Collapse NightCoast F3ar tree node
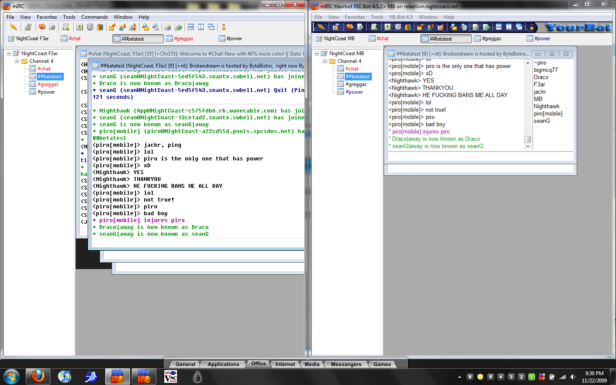The height and width of the screenshot is (385, 616). point(9,53)
